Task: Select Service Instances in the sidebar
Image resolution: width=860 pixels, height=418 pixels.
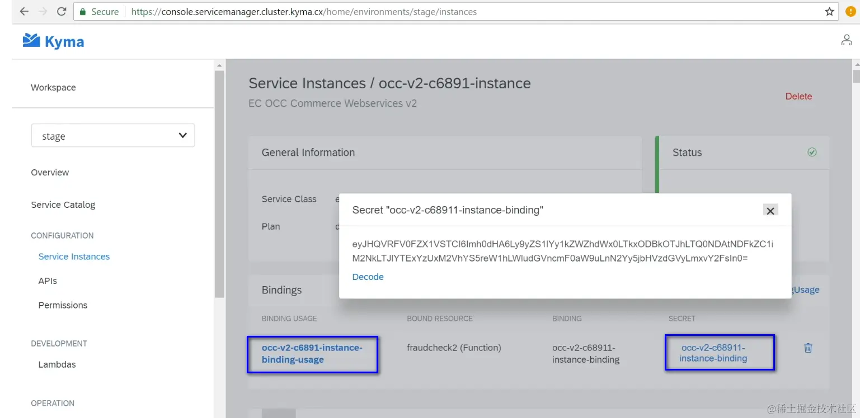Action: pyautogui.click(x=74, y=256)
